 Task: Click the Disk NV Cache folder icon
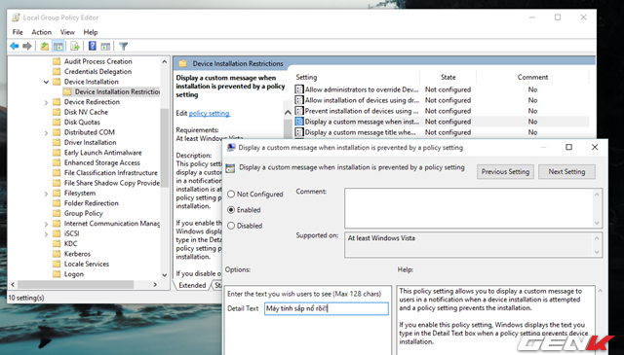pos(57,112)
